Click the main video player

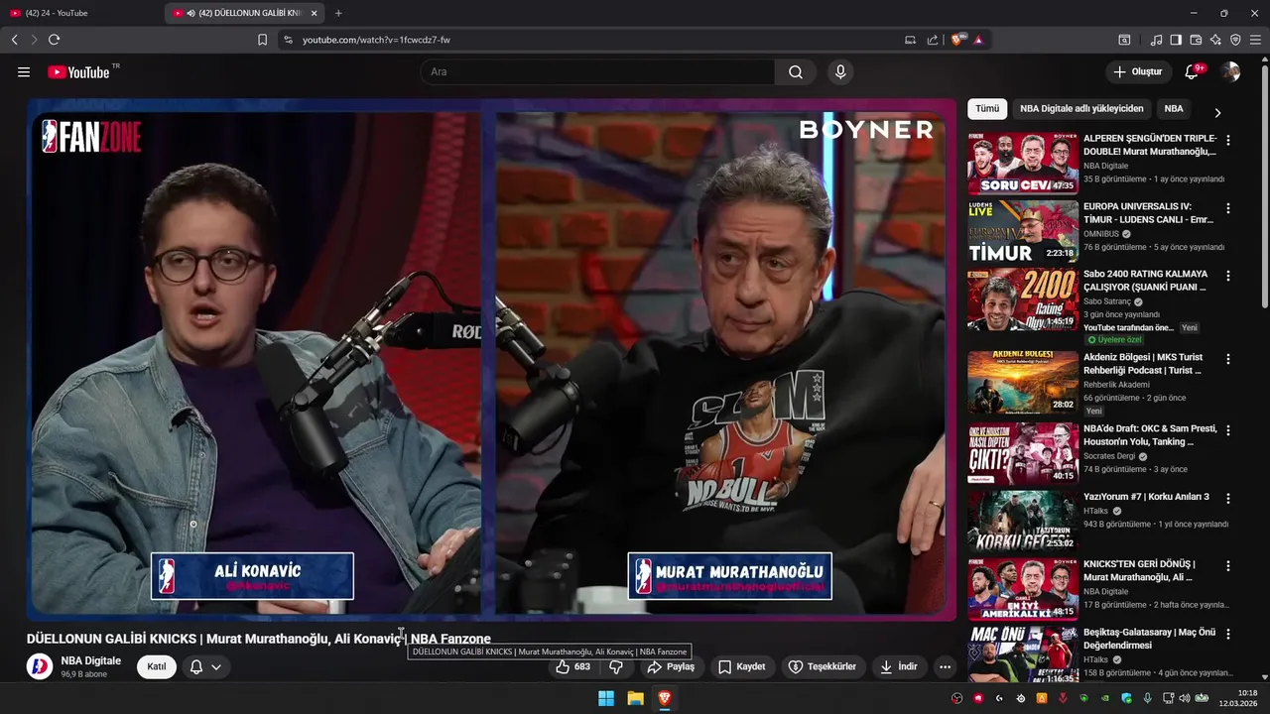coord(491,359)
